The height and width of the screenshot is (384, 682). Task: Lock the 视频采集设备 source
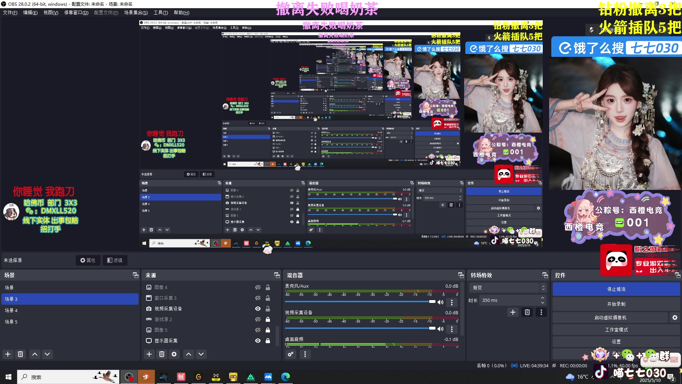click(x=268, y=309)
